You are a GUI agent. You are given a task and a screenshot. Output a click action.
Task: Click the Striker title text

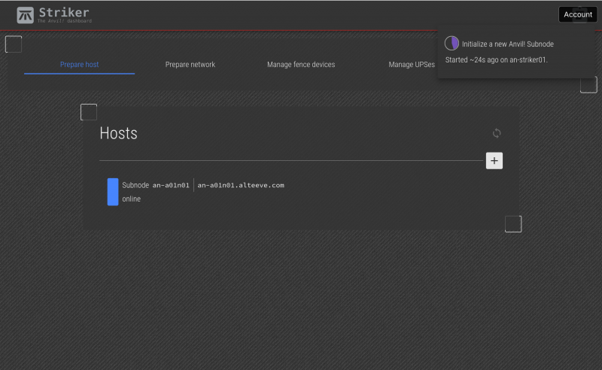coord(64,12)
